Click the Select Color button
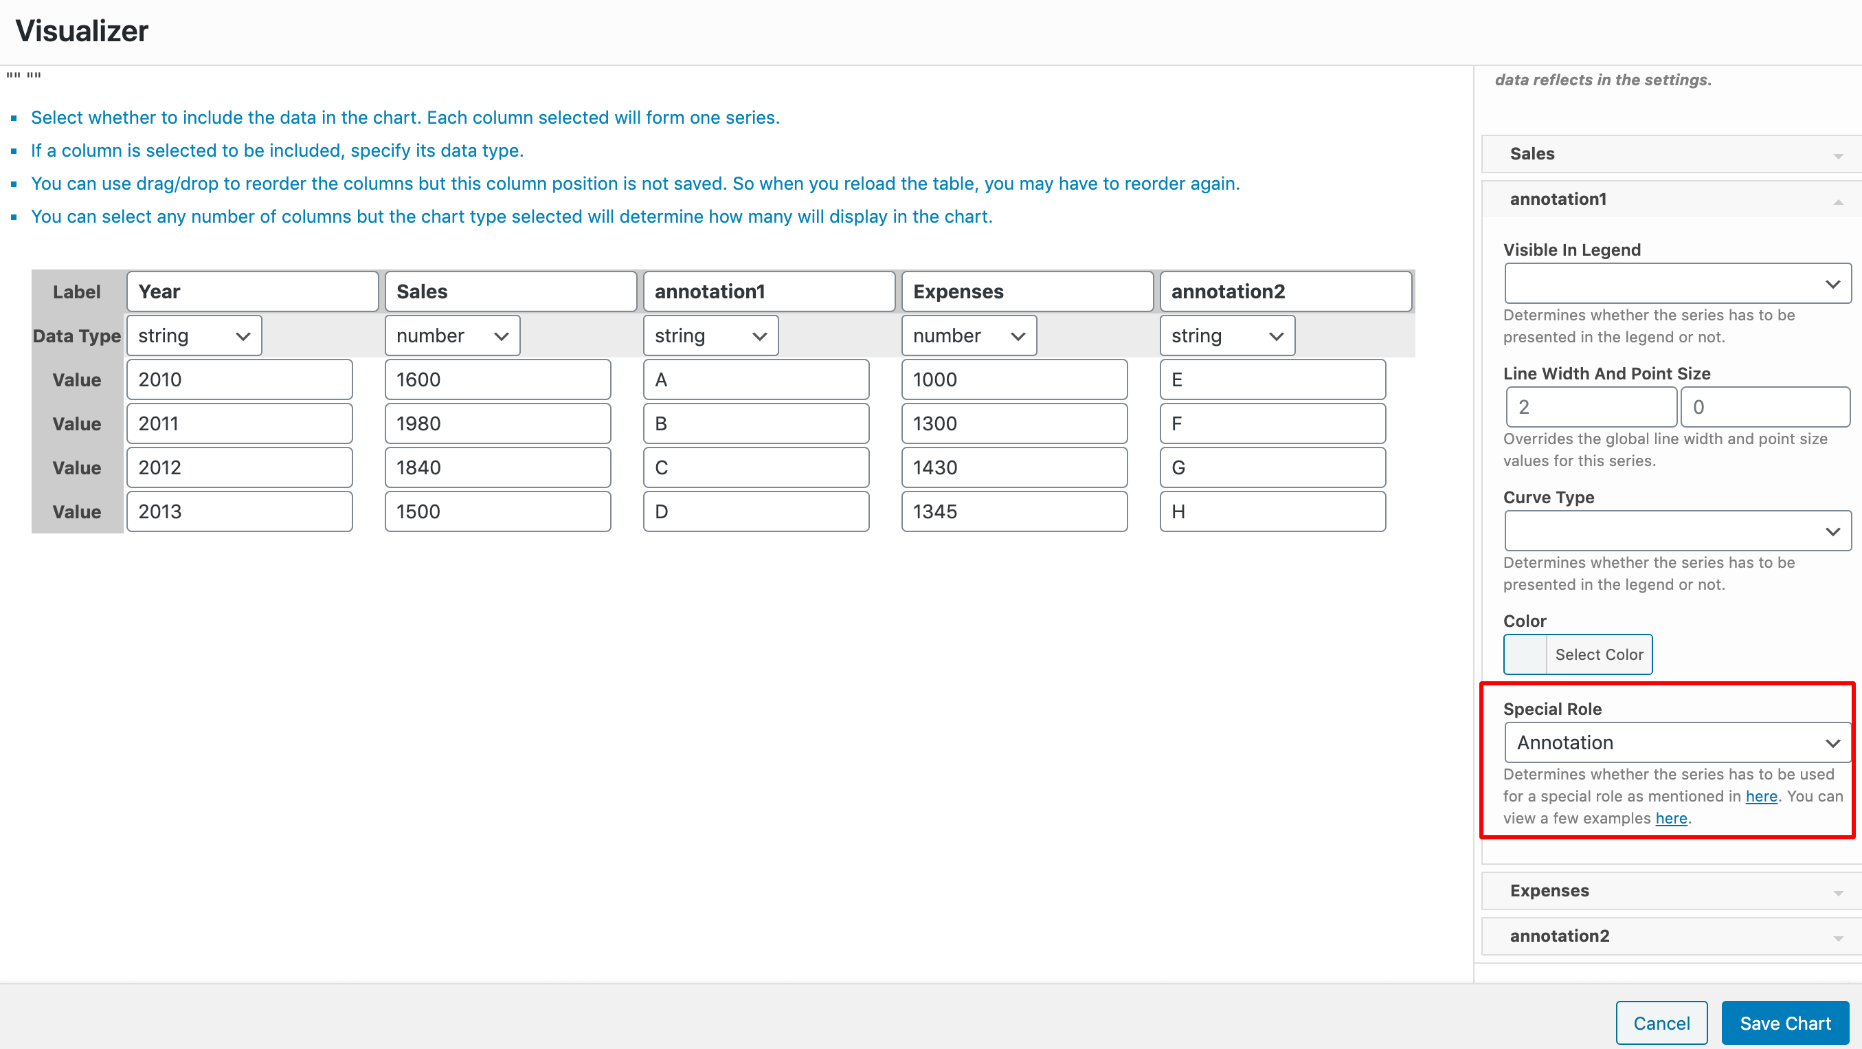1862x1049 pixels. pos(1598,654)
